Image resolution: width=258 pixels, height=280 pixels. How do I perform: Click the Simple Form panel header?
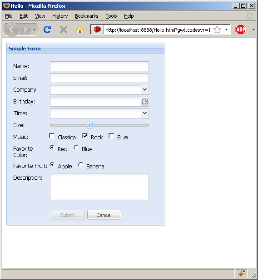[x=86, y=49]
